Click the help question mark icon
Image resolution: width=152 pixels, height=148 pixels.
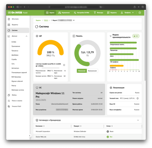coord(140,13)
